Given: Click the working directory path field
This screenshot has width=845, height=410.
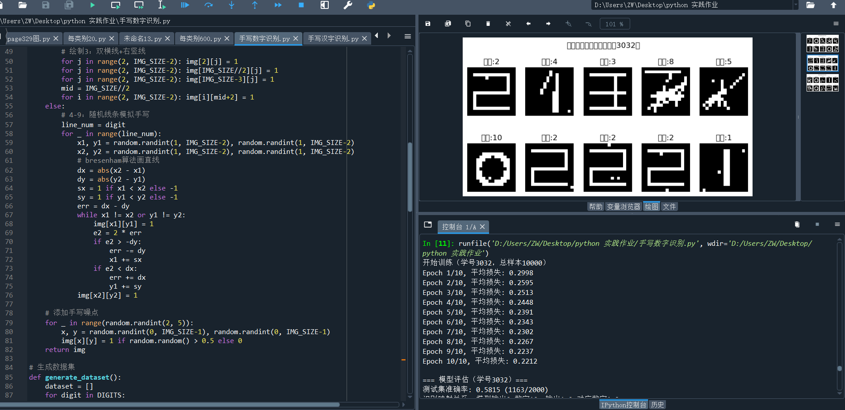Looking at the screenshot, I should coord(692,5).
